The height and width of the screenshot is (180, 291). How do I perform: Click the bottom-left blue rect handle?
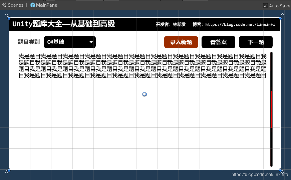(x=9, y=170)
